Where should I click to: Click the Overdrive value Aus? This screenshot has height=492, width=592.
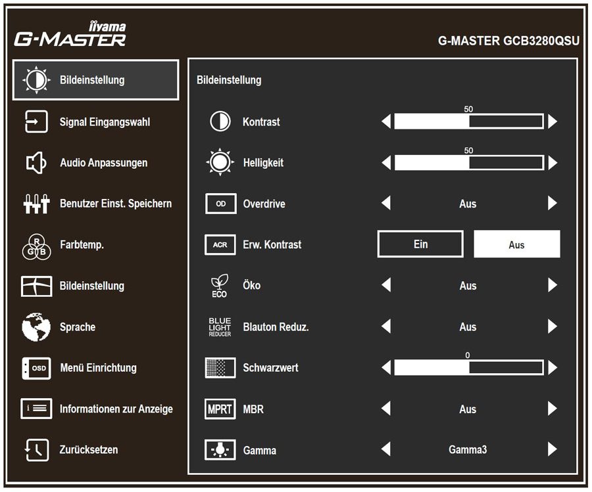468,204
